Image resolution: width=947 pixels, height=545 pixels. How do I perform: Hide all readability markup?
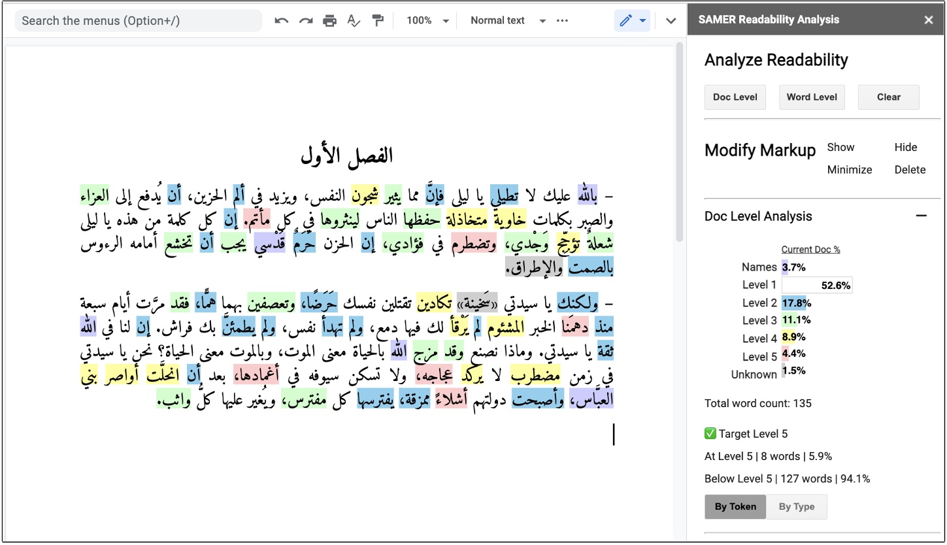click(x=905, y=147)
